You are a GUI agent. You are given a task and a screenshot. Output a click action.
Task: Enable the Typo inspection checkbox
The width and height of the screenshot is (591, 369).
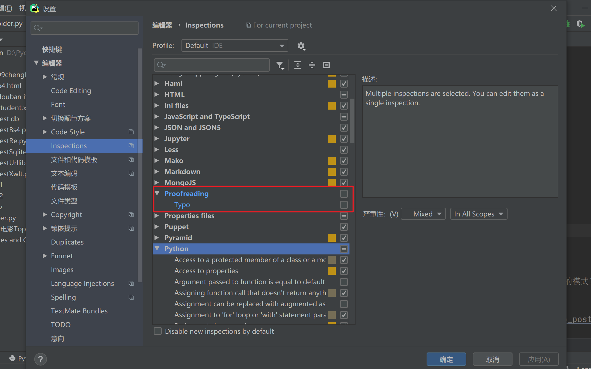(344, 205)
